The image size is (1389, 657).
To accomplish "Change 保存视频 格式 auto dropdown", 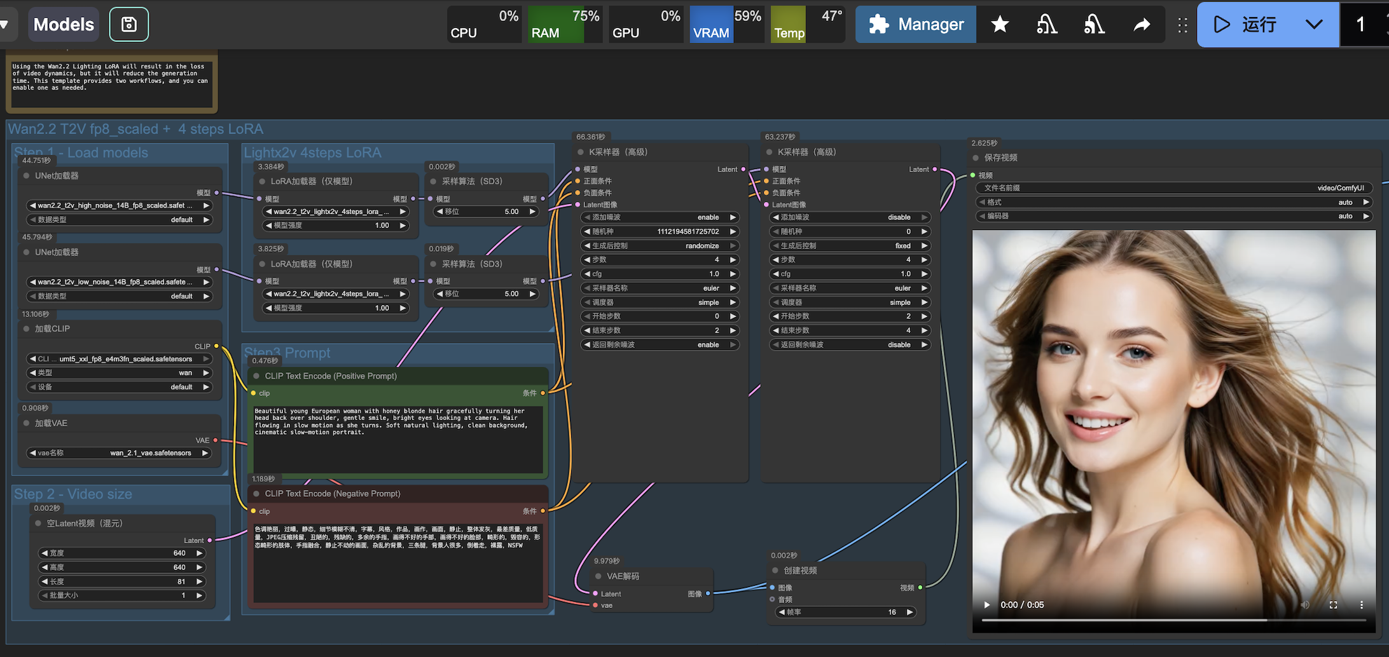I will (x=1173, y=202).
